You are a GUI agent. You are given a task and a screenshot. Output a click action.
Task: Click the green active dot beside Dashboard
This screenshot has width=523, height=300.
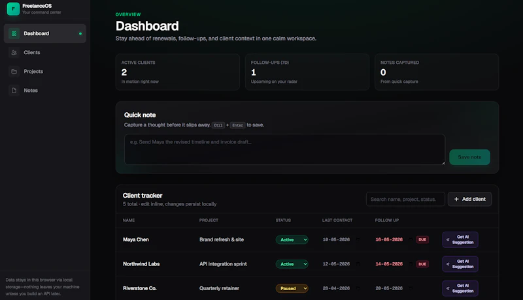tap(80, 34)
